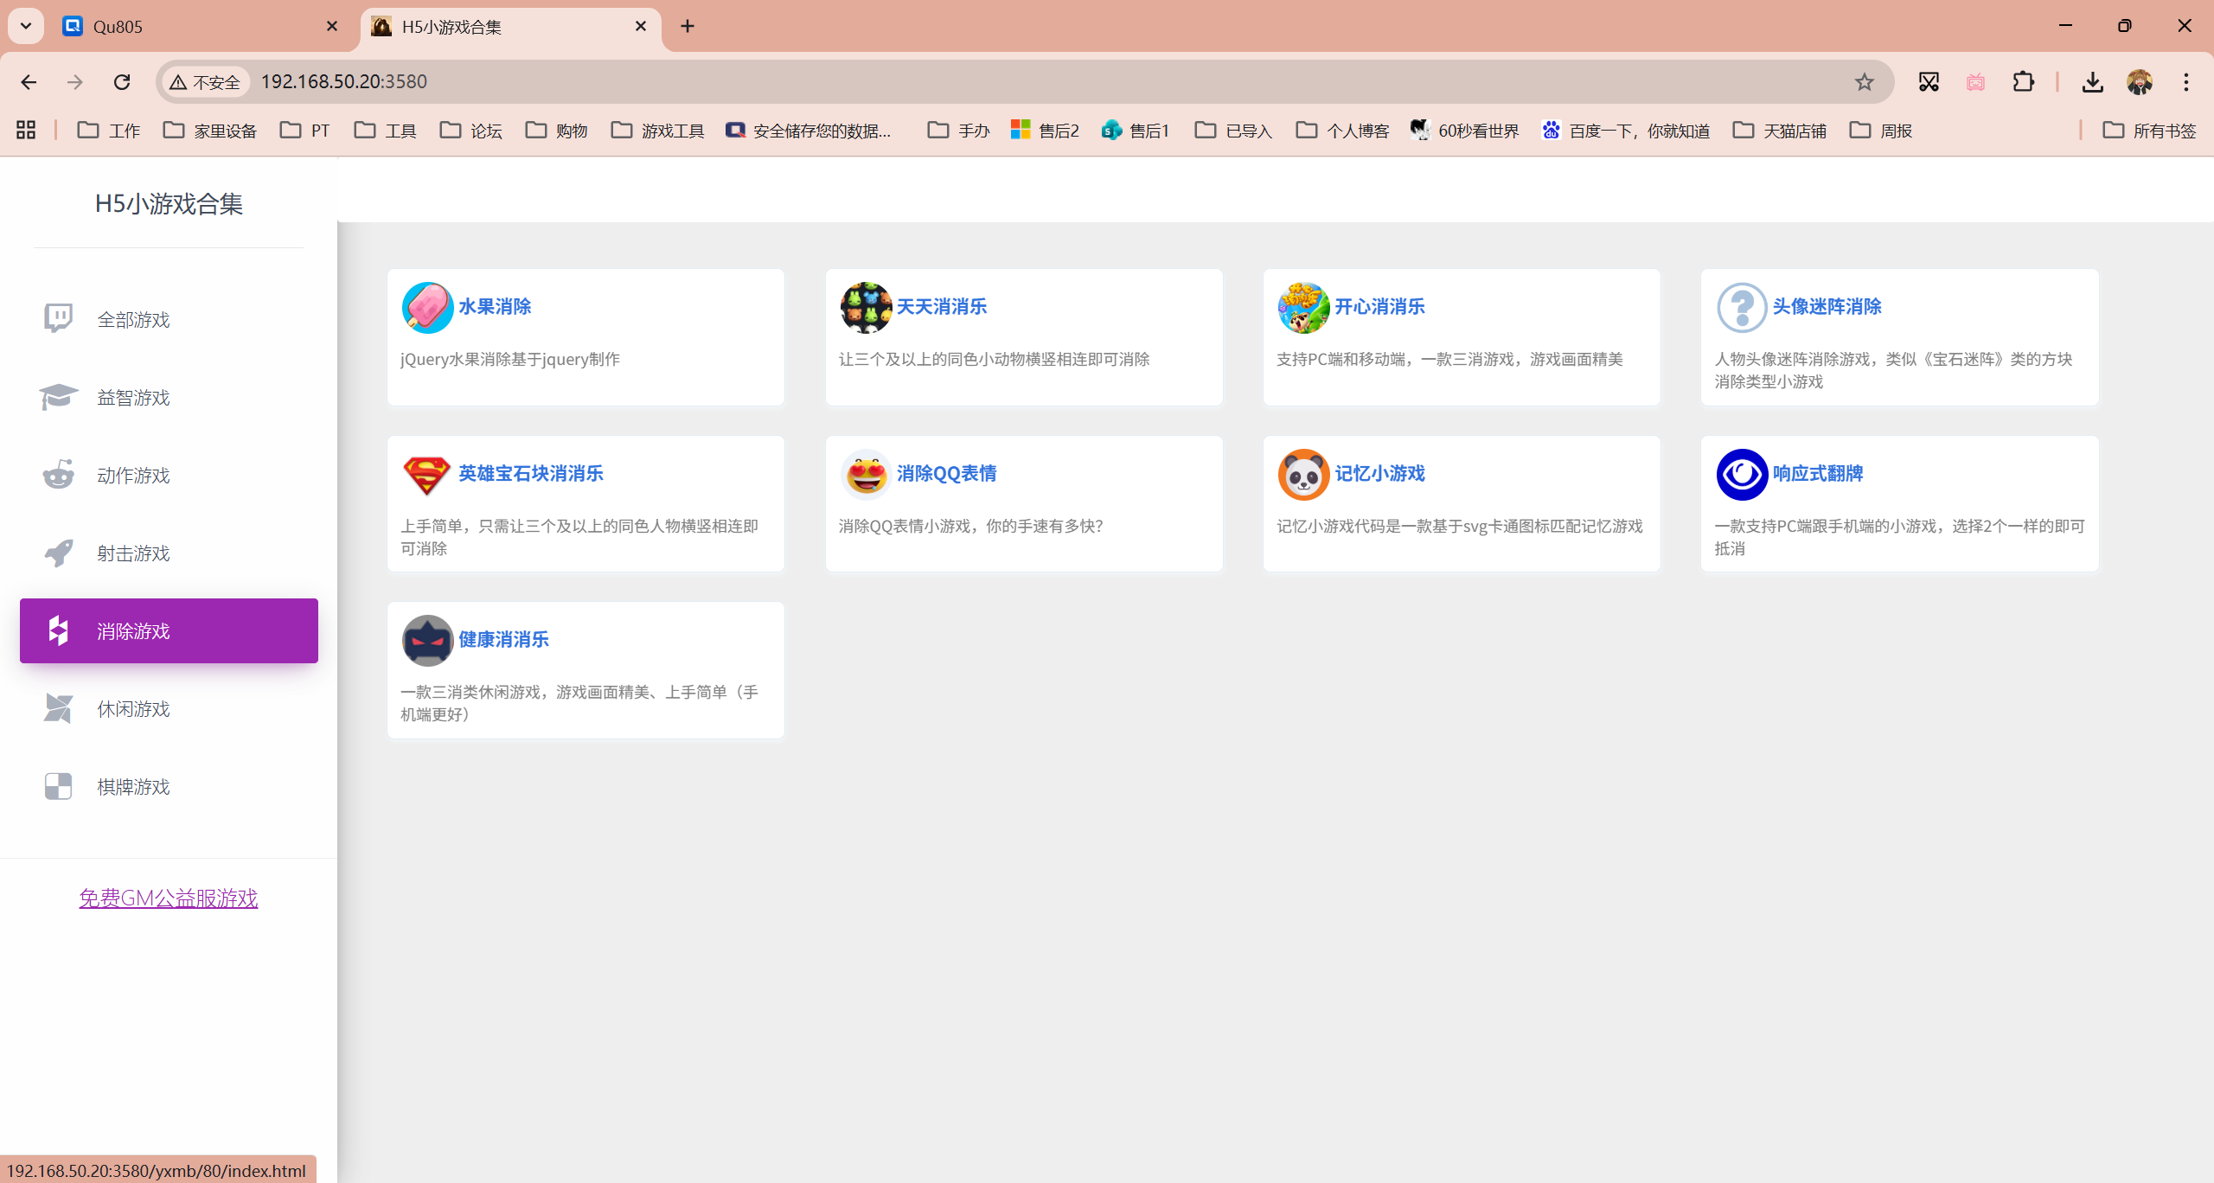Click the panda icon for 记忆小游戏
The height and width of the screenshot is (1183, 2214).
pyautogui.click(x=1303, y=474)
